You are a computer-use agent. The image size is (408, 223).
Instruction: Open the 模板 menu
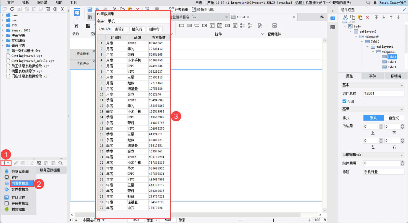click(26, 3)
